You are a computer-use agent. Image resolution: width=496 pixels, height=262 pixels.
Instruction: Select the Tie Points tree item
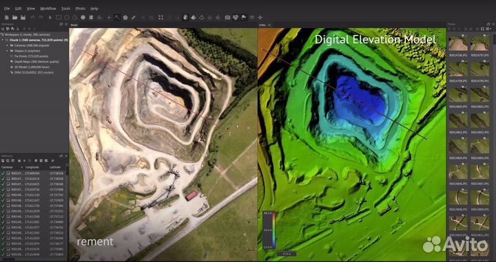tap(31, 56)
